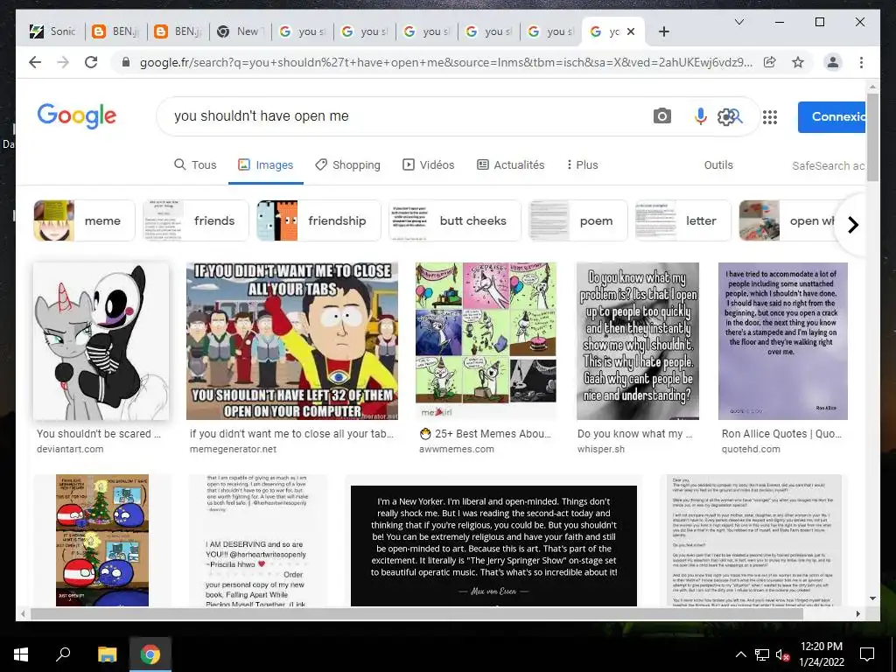Open the countryball comic thumbnail
Screen dimensions: 896x672
(102, 540)
